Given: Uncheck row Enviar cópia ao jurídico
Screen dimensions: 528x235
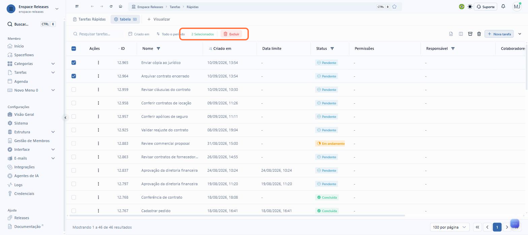Looking at the screenshot, I should (74, 63).
